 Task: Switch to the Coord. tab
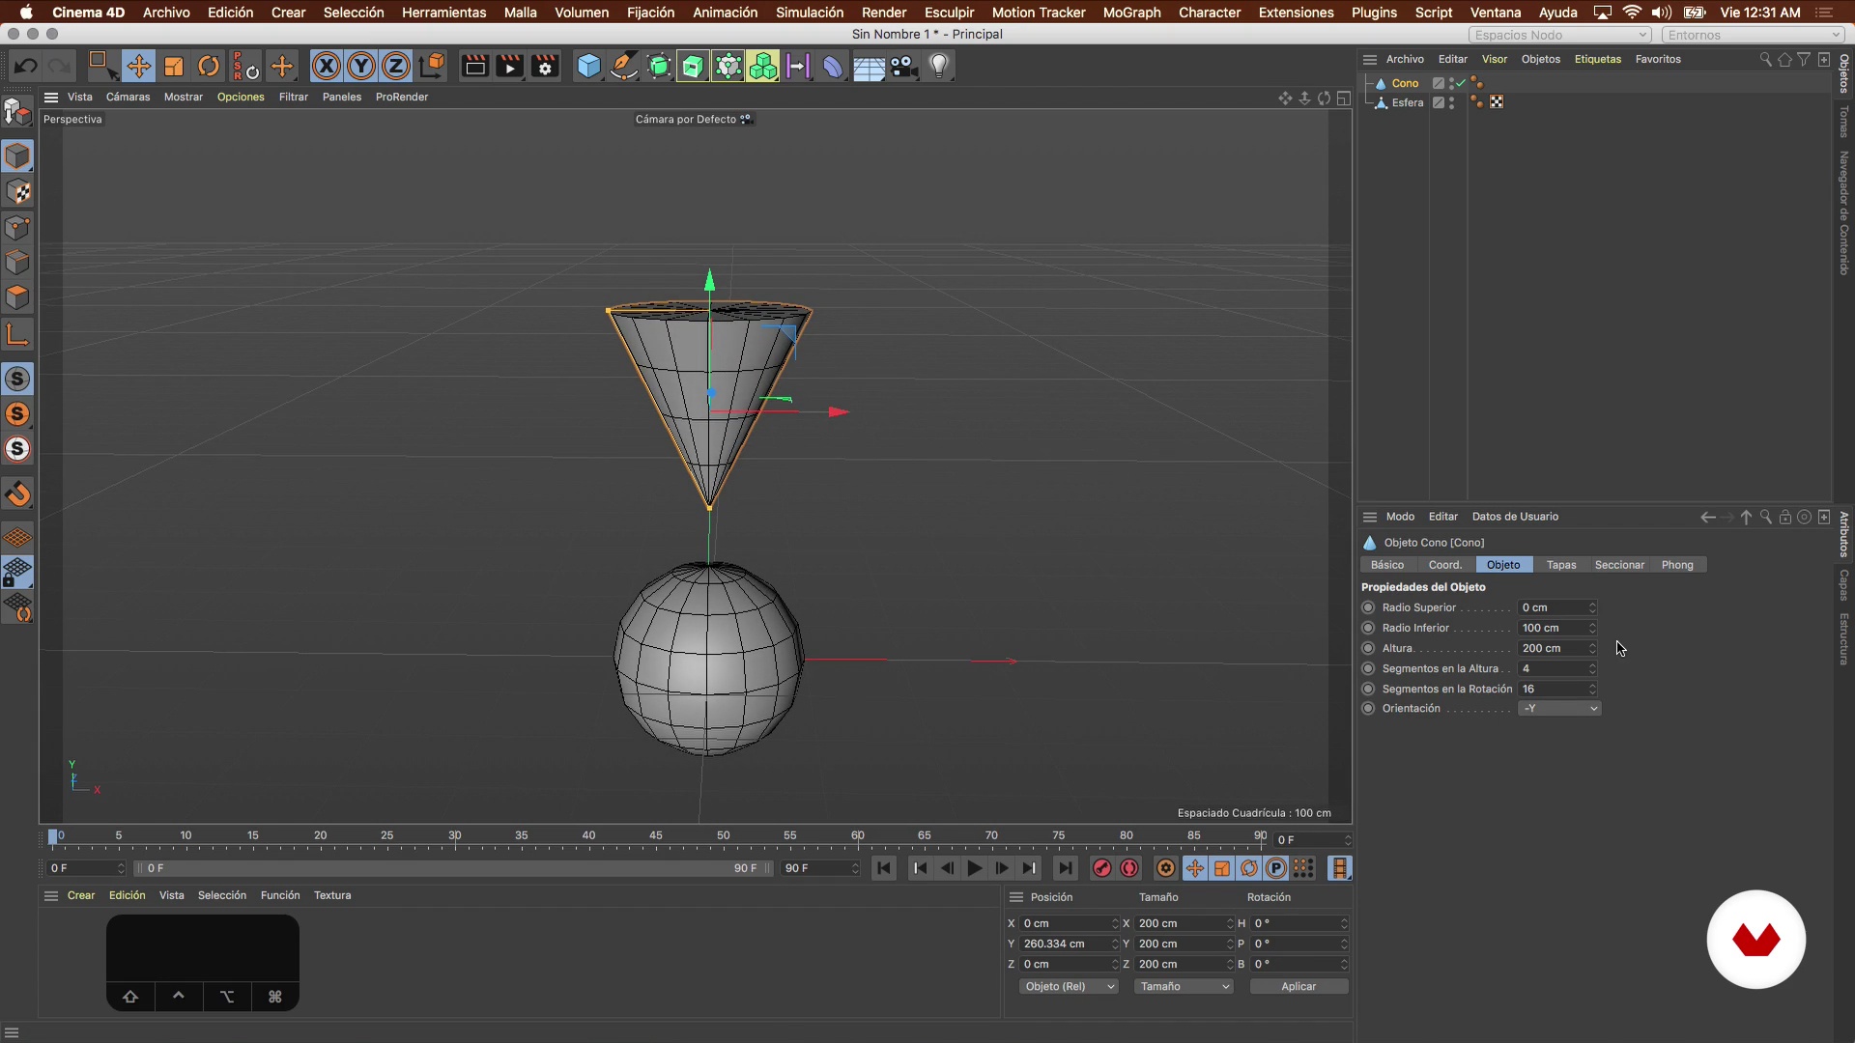pyautogui.click(x=1445, y=565)
